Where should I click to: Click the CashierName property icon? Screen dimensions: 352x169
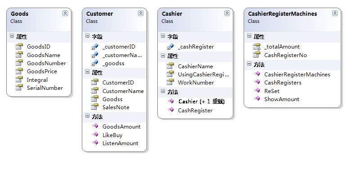tap(170, 66)
